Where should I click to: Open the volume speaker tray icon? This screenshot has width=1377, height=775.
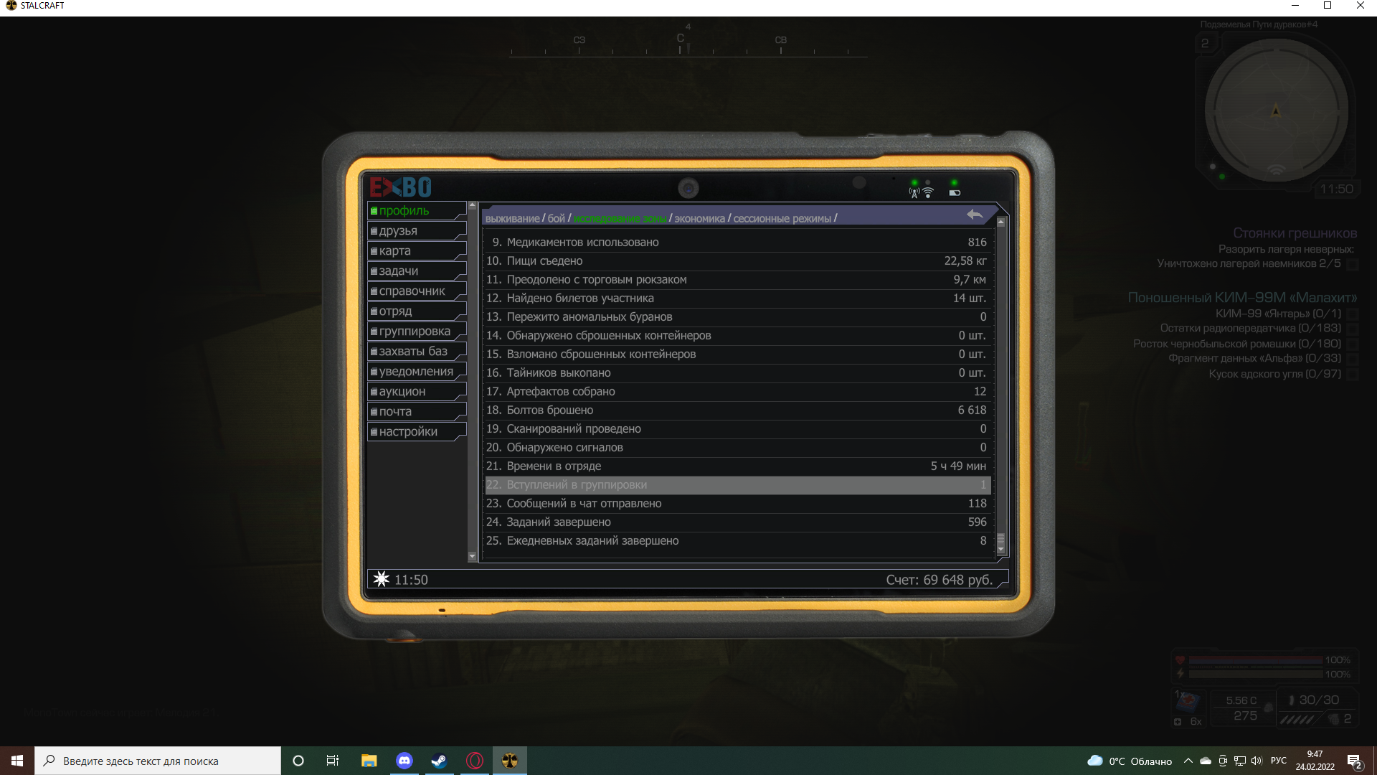(x=1257, y=761)
